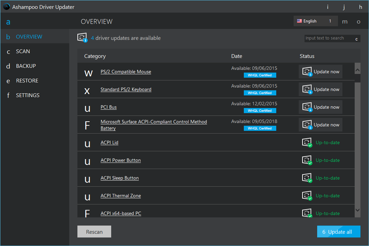
Task: Click the Standard PS/2 Keyboard category icon
Action: 87,91
